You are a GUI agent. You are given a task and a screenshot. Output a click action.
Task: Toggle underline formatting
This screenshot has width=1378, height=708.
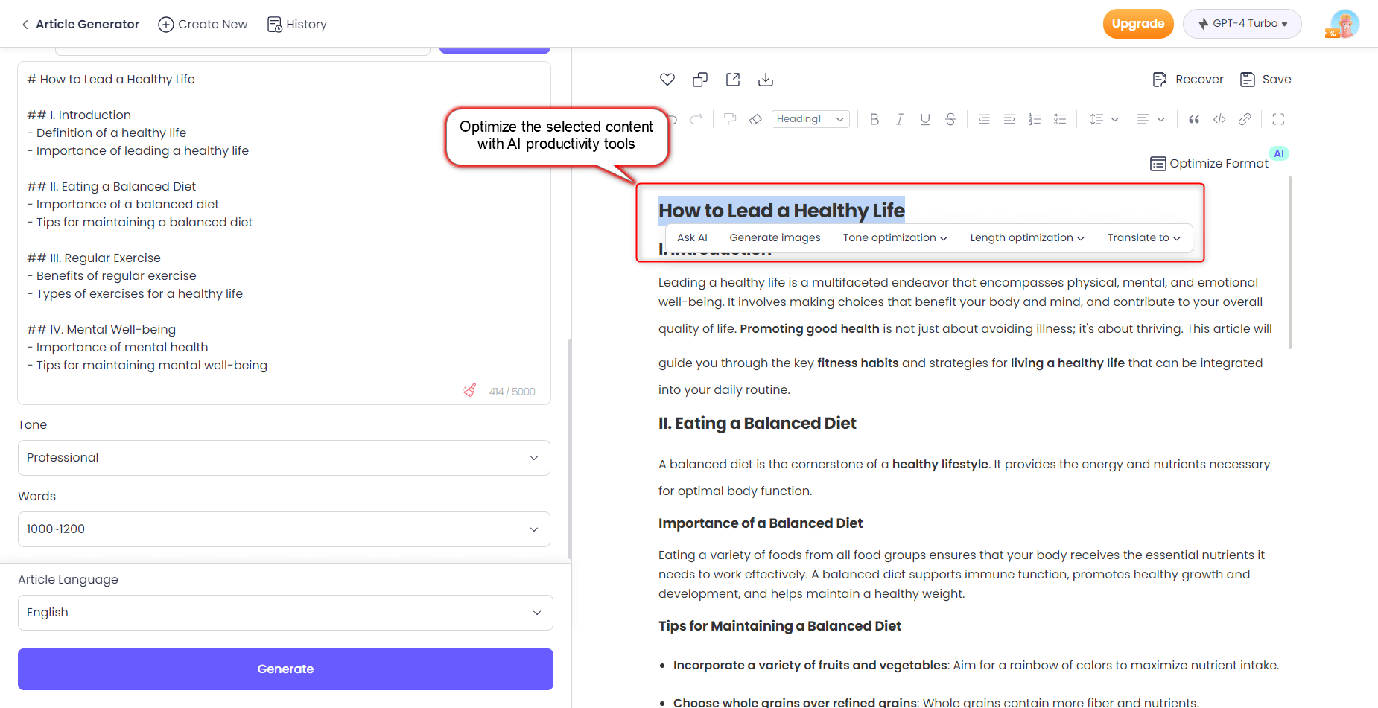925,119
